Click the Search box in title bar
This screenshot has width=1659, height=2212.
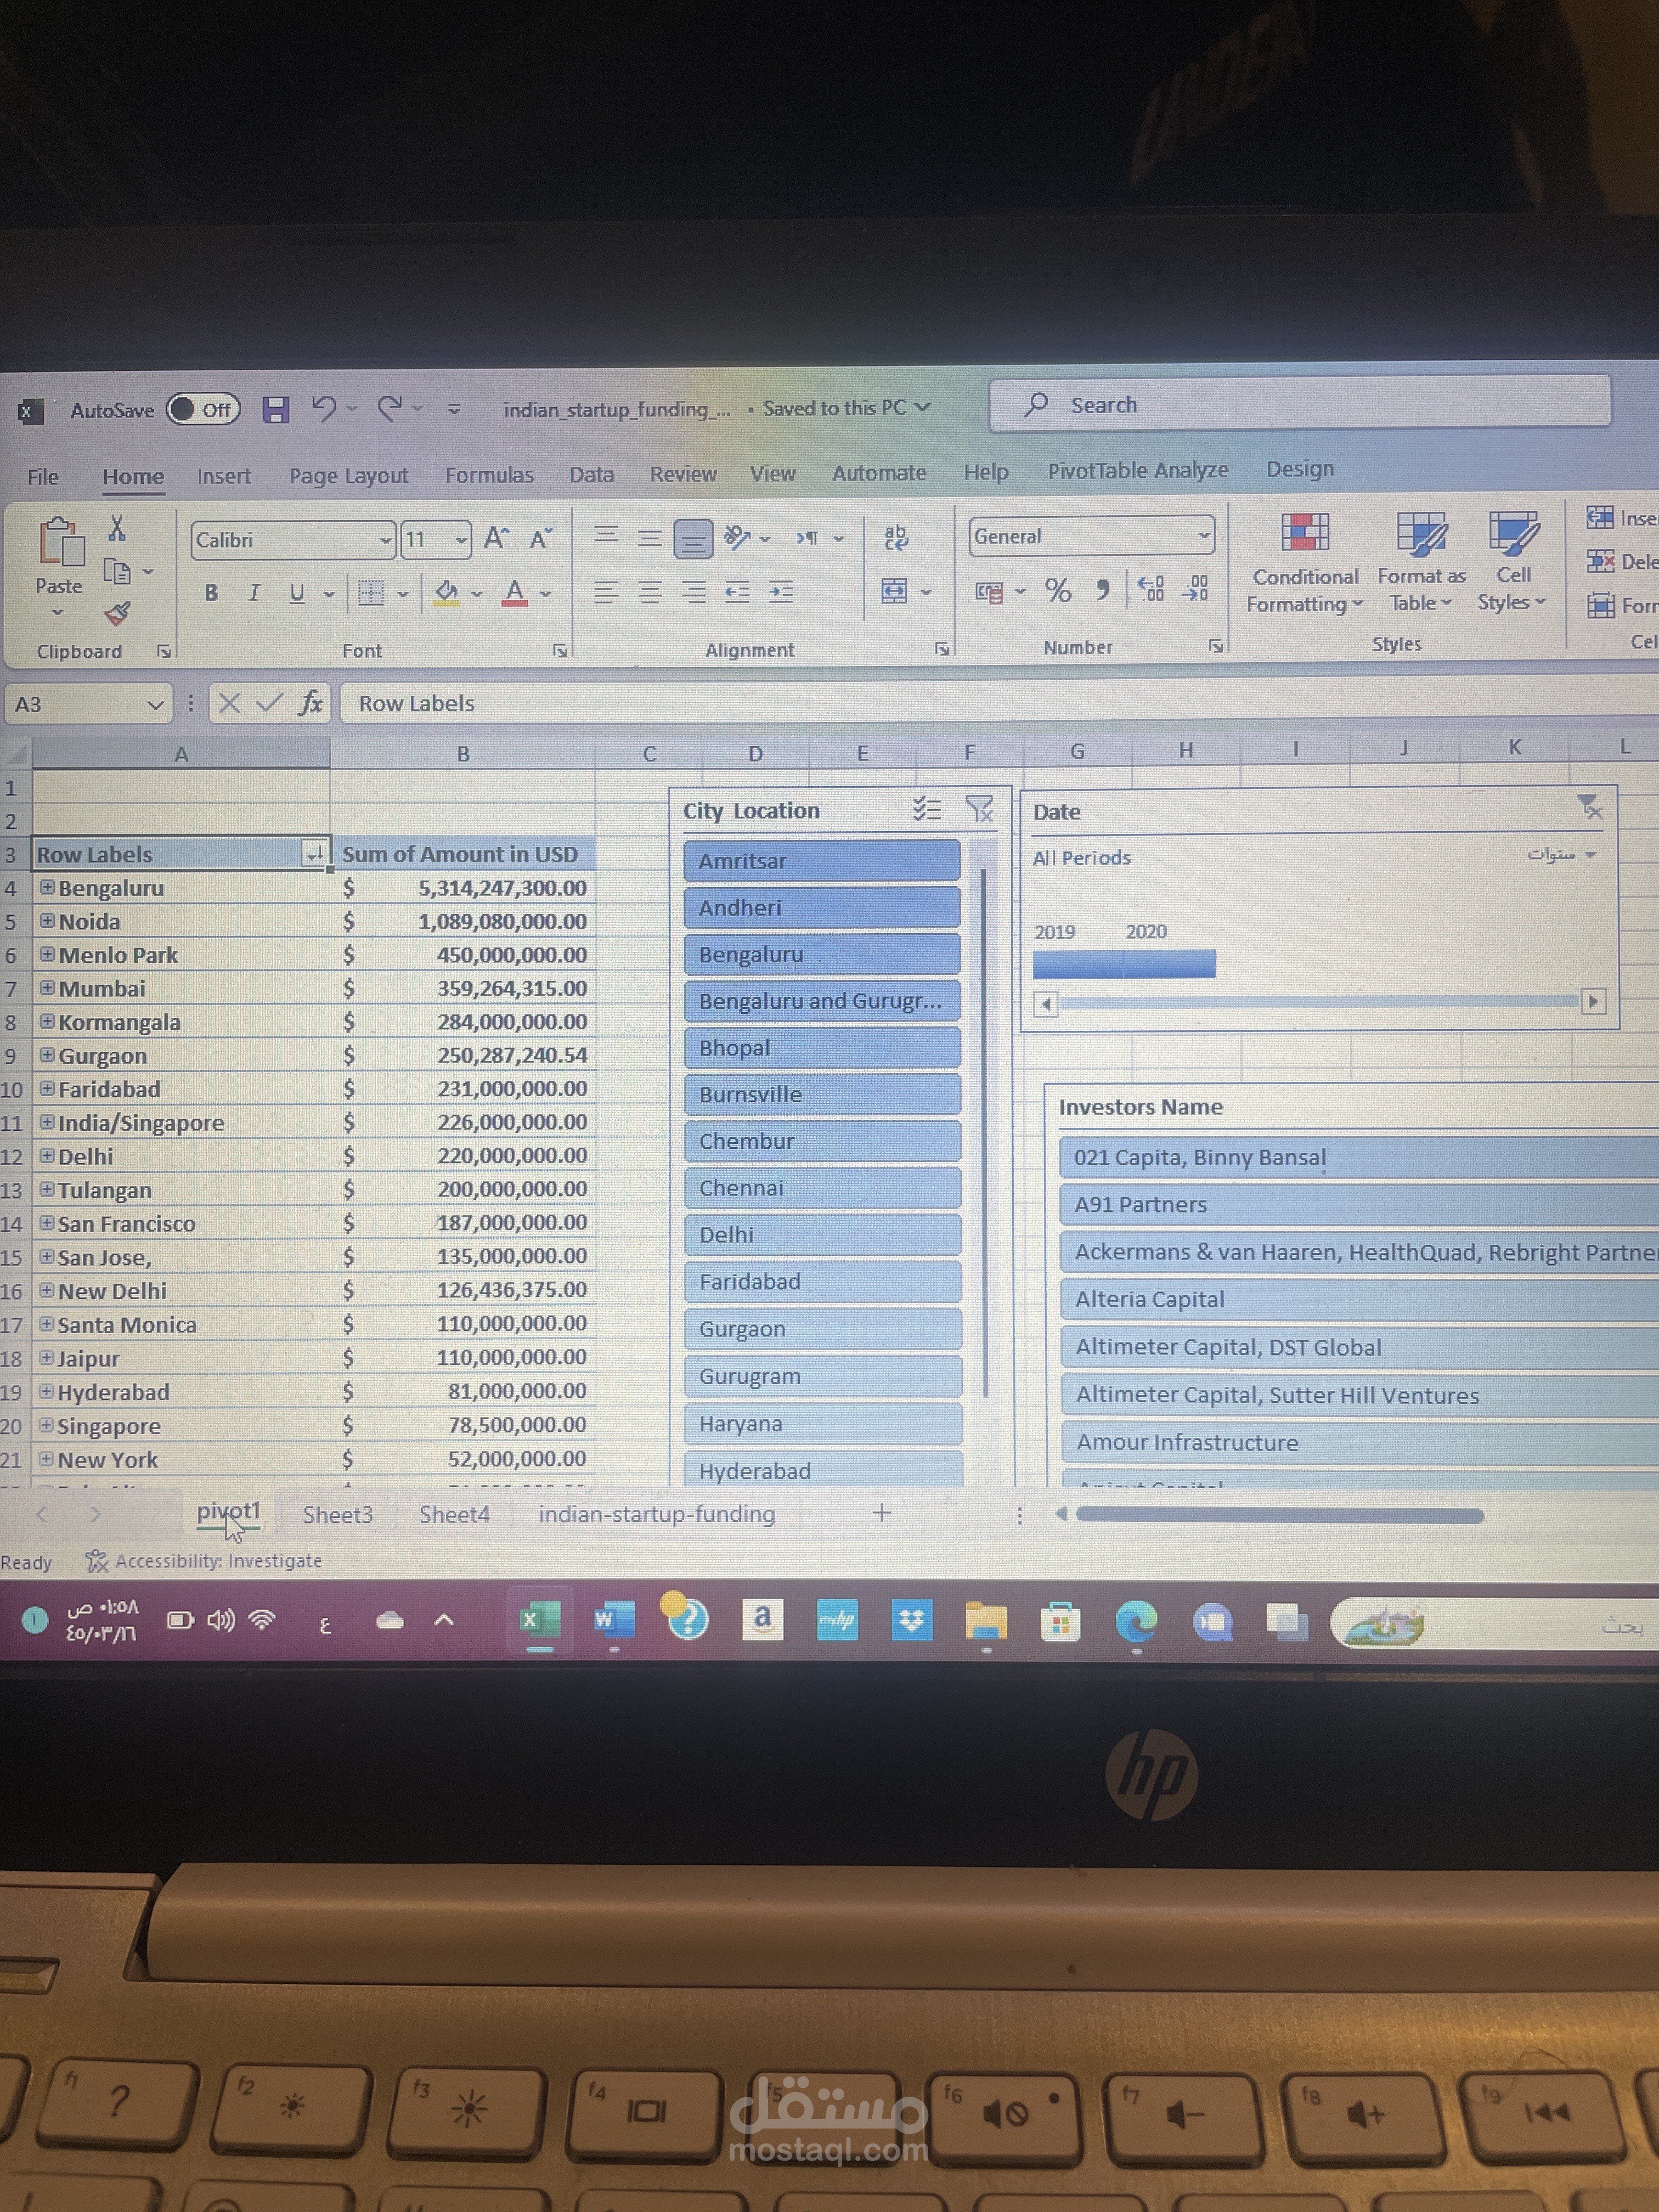1300,404
